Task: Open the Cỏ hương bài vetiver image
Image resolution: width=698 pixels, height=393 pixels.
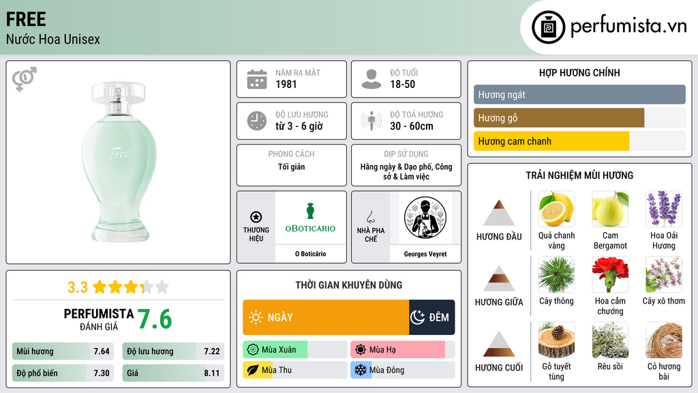Action: (x=664, y=340)
